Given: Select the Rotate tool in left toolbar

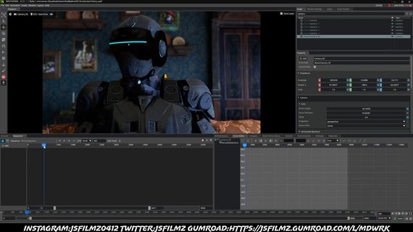Looking at the screenshot, I should 3,34.
